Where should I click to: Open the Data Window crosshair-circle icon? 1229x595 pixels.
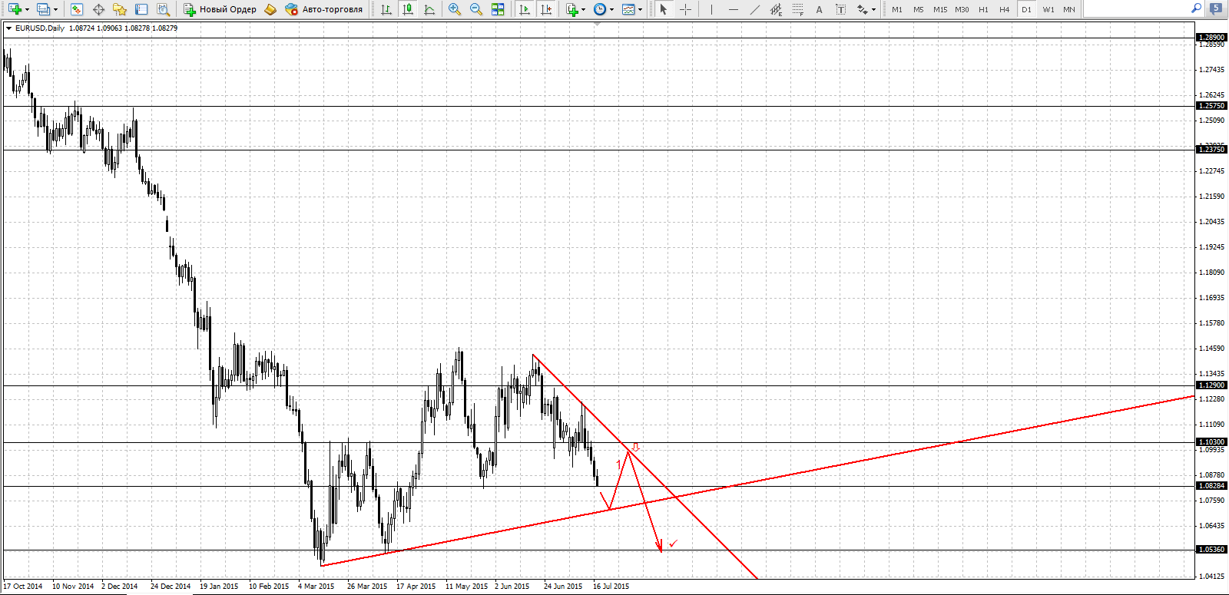tap(98, 9)
